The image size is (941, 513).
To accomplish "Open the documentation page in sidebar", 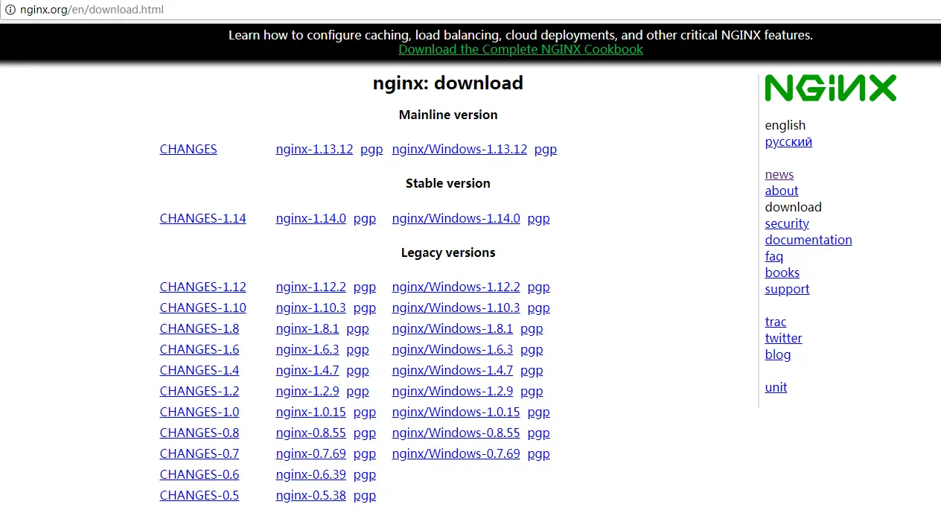I will (808, 240).
